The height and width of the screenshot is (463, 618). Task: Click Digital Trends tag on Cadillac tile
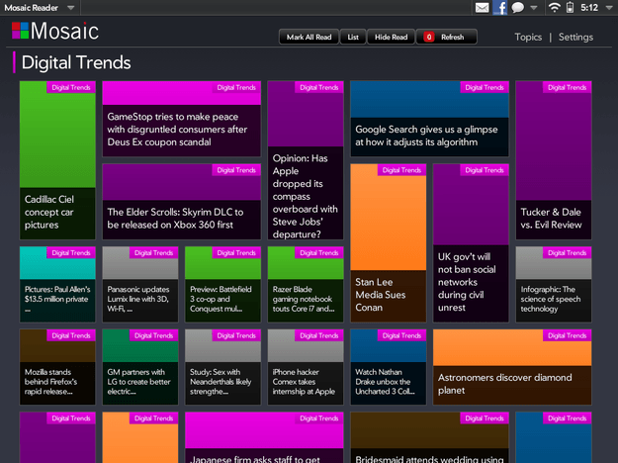pos(71,87)
